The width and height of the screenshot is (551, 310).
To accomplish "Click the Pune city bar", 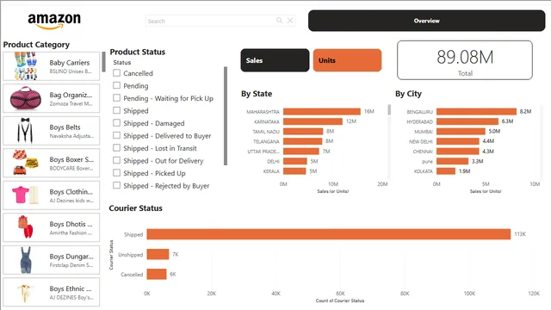I will coord(453,161).
